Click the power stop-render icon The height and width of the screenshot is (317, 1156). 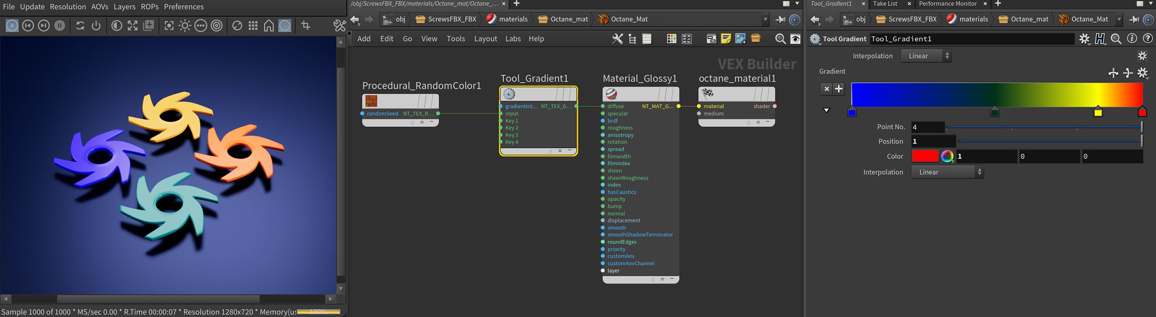96,26
